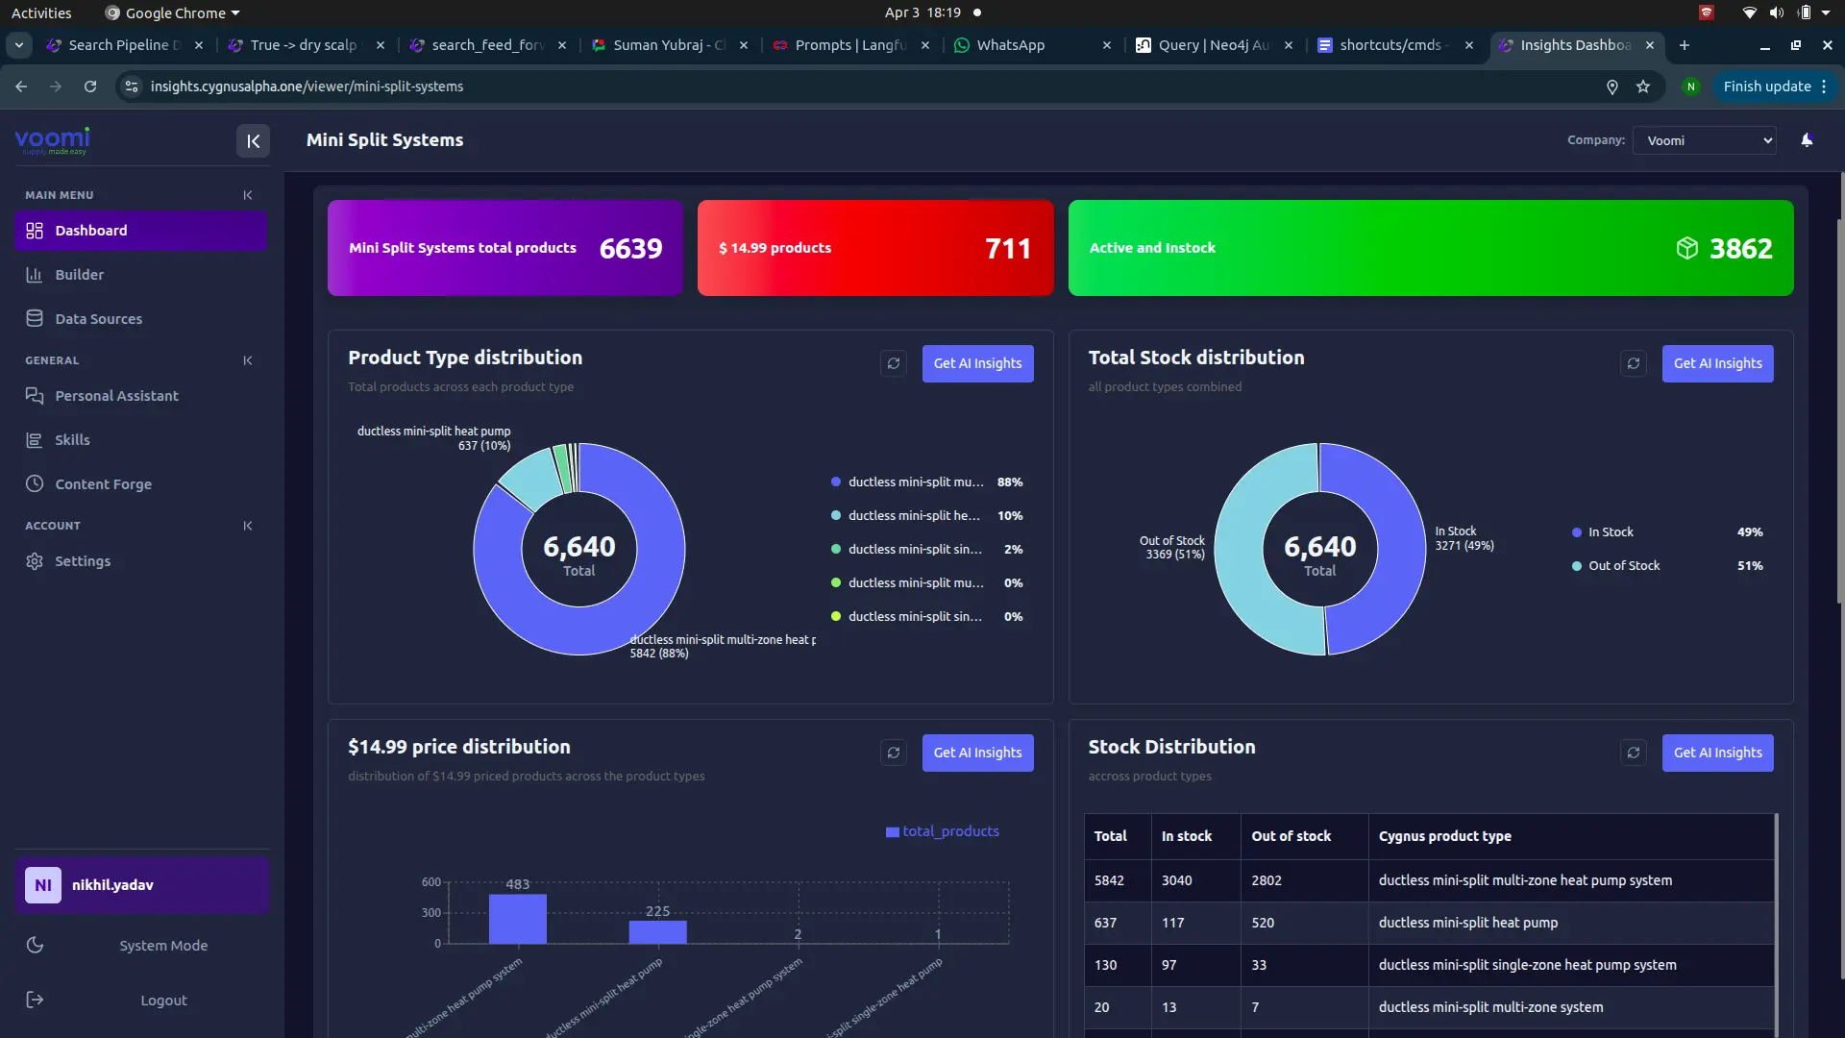Click the Finish update button

click(x=1774, y=86)
